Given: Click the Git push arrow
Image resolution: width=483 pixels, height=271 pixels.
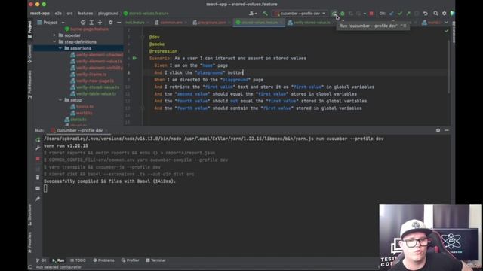Looking at the screenshot, I should pos(408,14).
